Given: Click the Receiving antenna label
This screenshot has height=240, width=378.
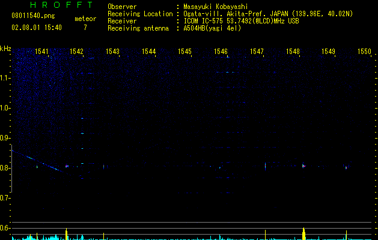Looking at the screenshot, I should tap(138, 28).
